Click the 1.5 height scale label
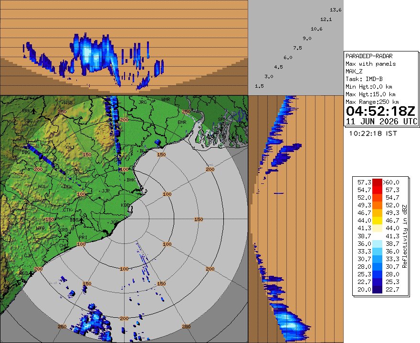 coord(259,86)
